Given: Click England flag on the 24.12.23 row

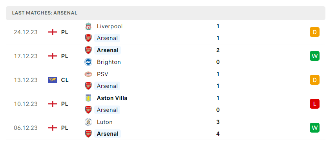Looking at the screenshot, I should pos(53,32).
